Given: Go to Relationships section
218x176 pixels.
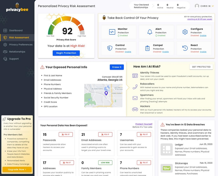Looking at the screenshot, I should point(17,52).
